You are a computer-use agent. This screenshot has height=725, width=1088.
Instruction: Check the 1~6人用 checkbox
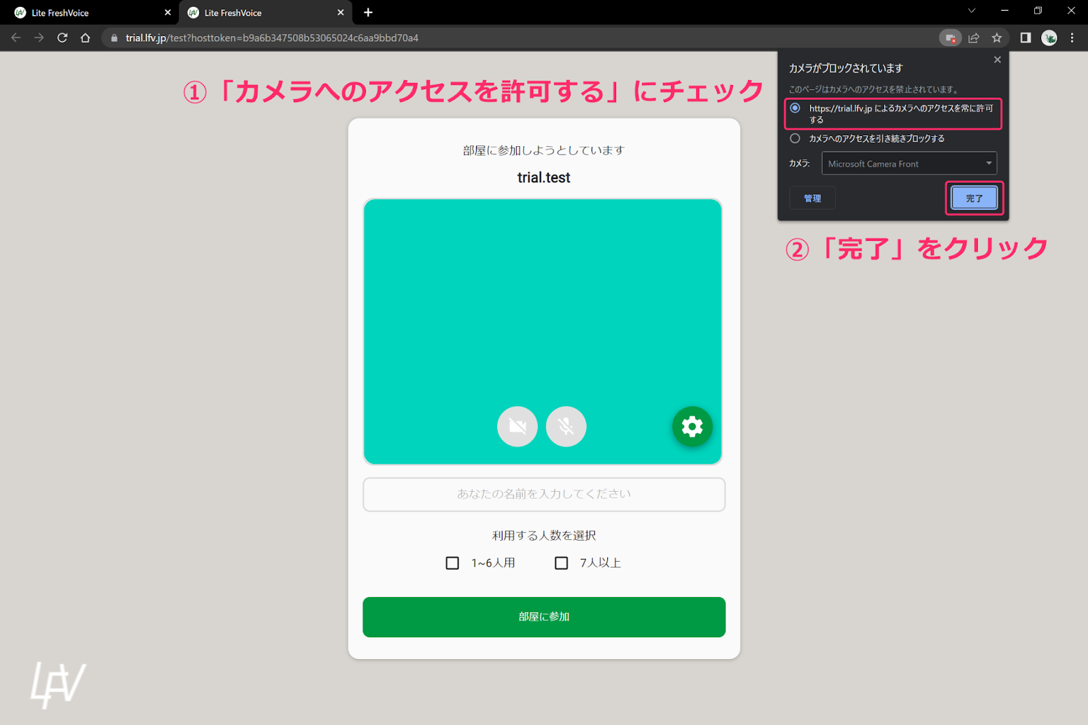(x=452, y=563)
